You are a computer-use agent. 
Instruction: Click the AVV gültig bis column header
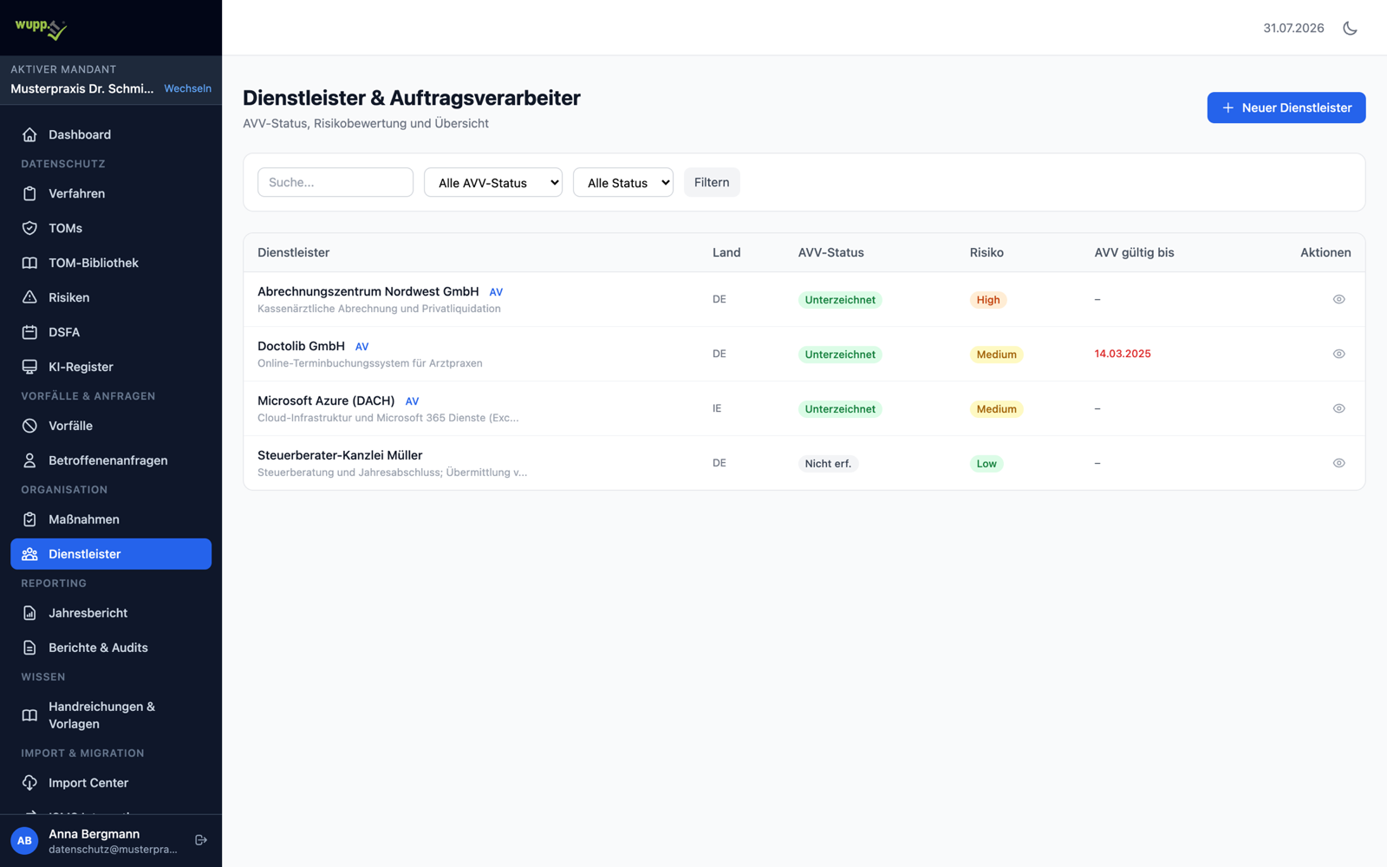point(1134,252)
